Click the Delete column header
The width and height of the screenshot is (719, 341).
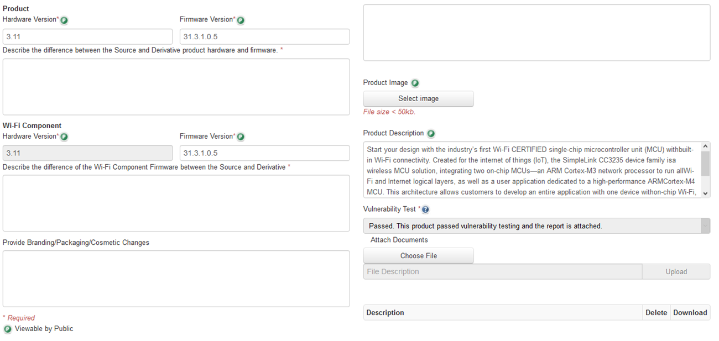tap(656, 312)
